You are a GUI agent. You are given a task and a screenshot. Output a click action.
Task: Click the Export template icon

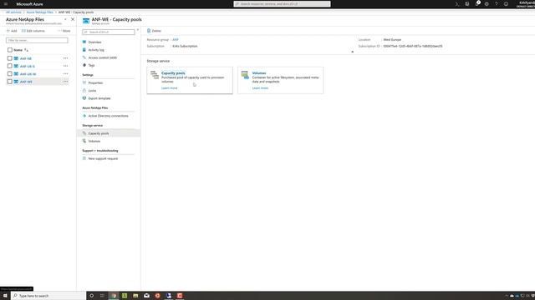(x=84, y=98)
